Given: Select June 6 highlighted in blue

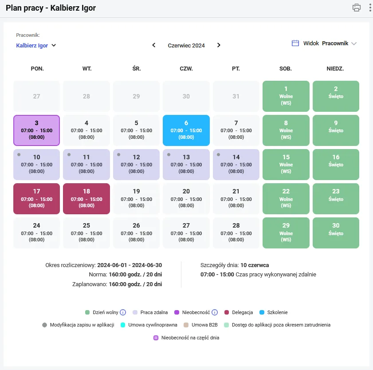Looking at the screenshot, I should coord(186,130).
